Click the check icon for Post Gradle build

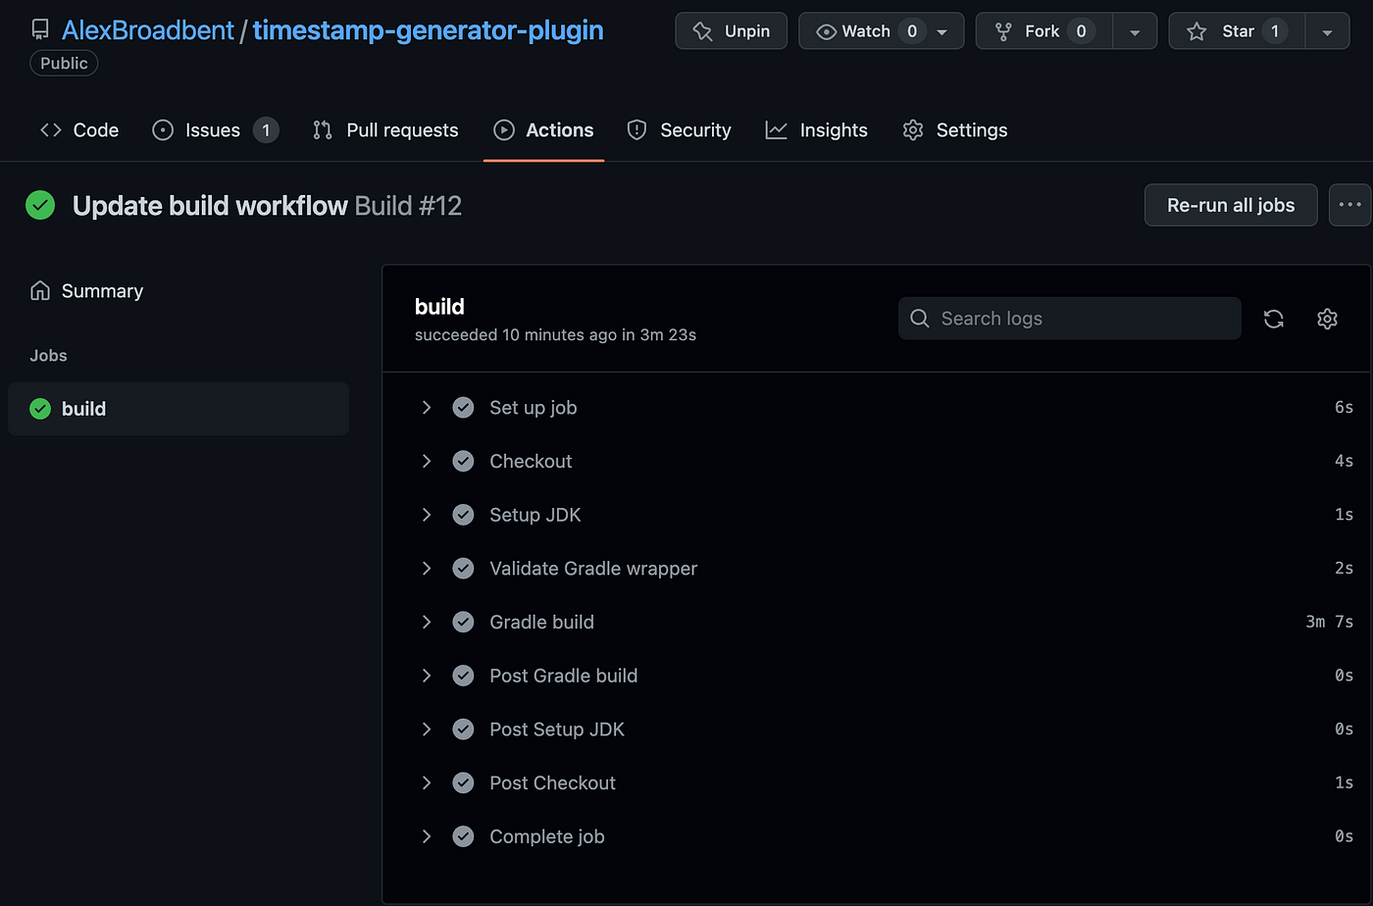coord(464,676)
